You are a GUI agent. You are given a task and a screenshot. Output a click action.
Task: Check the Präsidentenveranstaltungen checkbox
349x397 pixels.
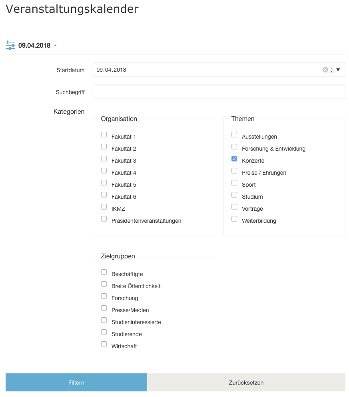point(104,219)
